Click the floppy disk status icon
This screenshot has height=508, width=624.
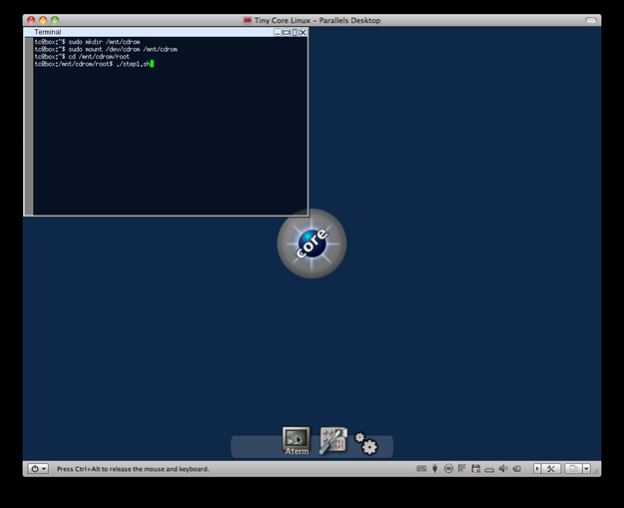point(475,469)
